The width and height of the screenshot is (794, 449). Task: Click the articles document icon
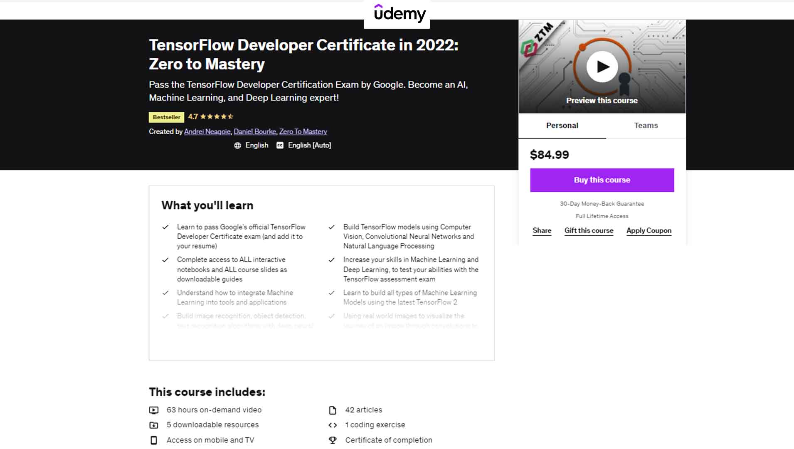pyautogui.click(x=333, y=410)
